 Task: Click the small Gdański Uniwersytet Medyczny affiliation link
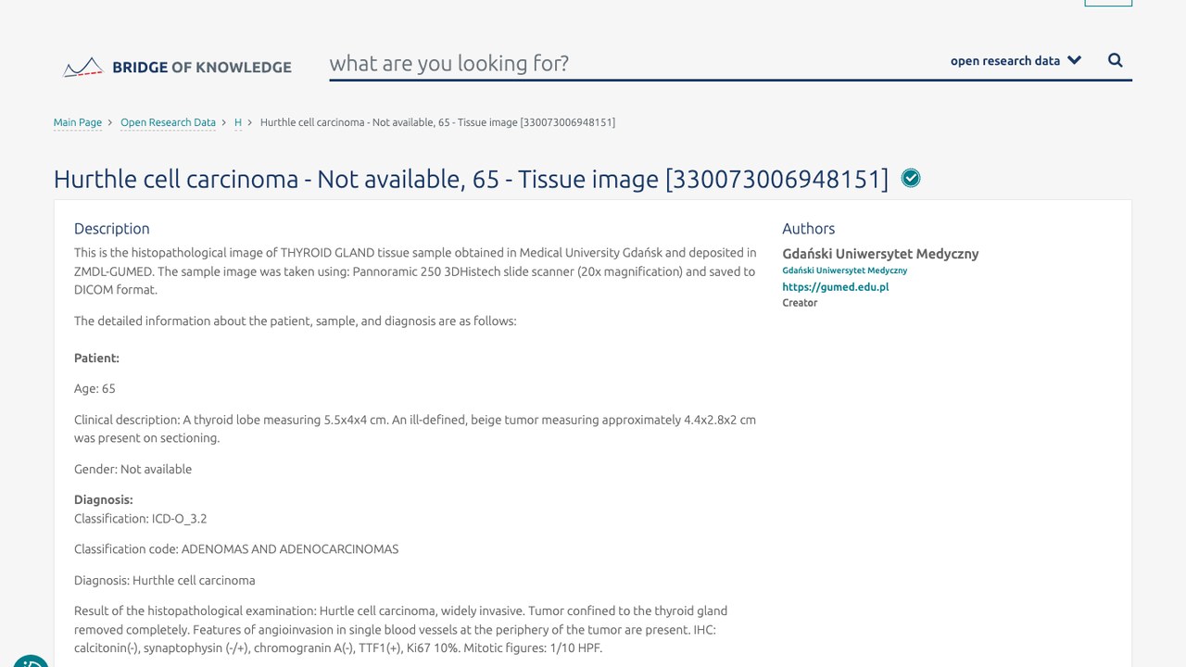[x=844, y=271]
